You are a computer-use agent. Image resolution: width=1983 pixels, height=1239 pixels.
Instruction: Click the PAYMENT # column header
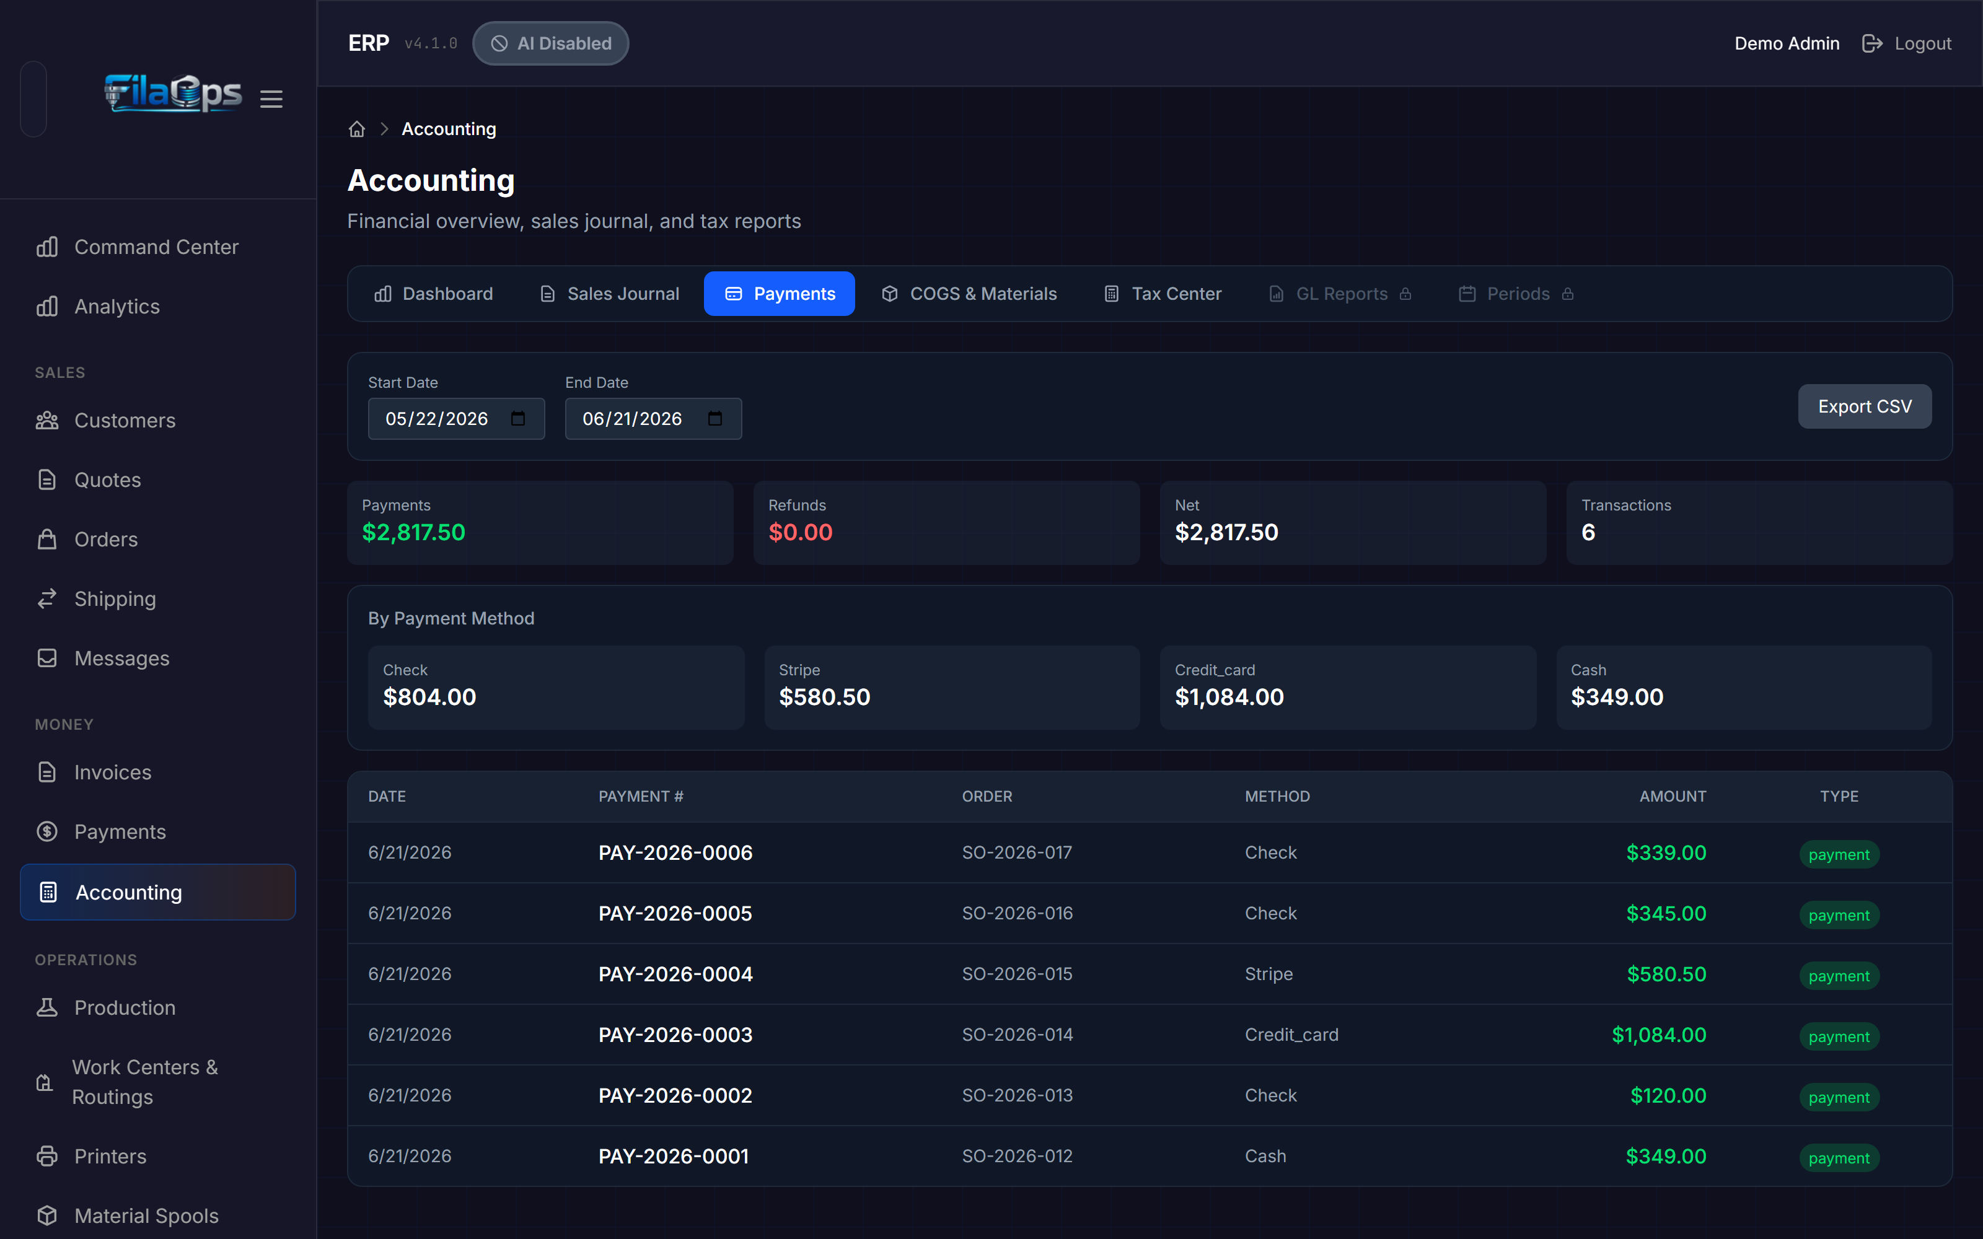[x=641, y=797]
